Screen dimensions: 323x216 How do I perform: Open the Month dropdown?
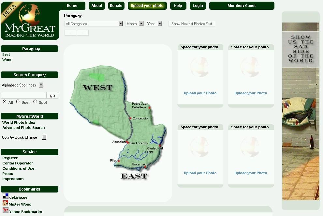pyautogui.click(x=134, y=24)
